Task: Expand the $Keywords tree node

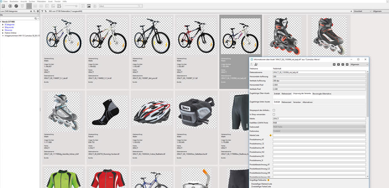Action: coord(3,27)
